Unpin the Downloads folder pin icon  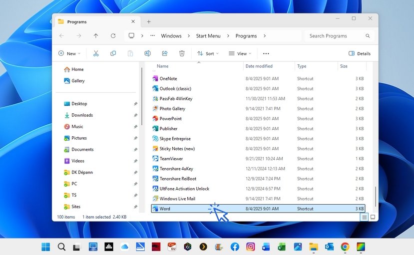pyautogui.click(x=135, y=115)
